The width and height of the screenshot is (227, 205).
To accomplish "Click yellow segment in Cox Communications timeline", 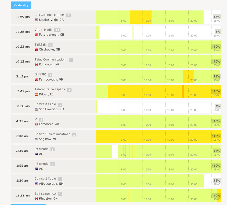I will coord(140,17).
